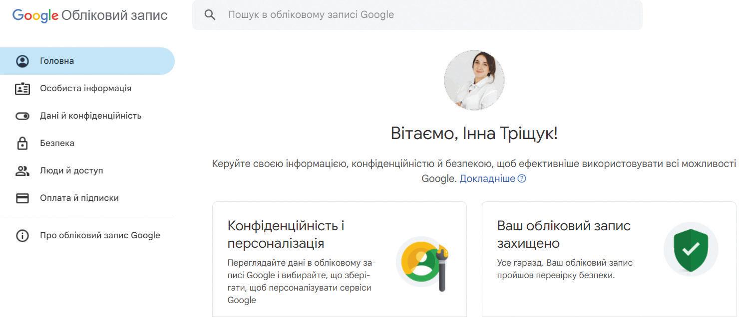Click the Дані й конфіденційність toggle icon

click(22, 116)
